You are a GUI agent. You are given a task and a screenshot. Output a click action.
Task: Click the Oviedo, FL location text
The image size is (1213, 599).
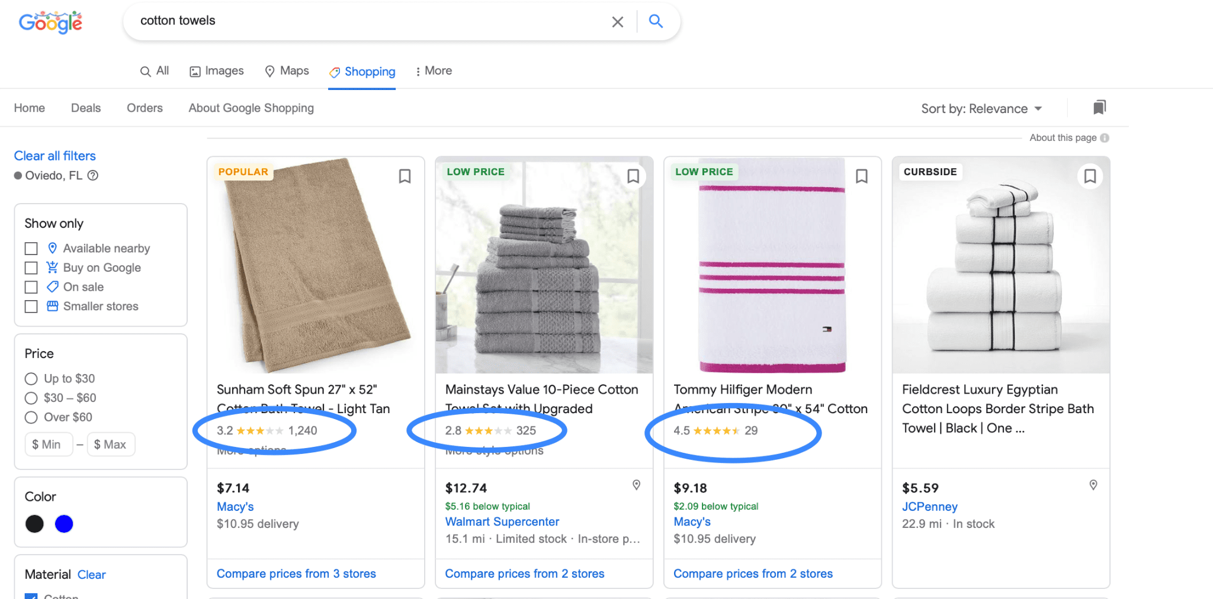pos(53,176)
